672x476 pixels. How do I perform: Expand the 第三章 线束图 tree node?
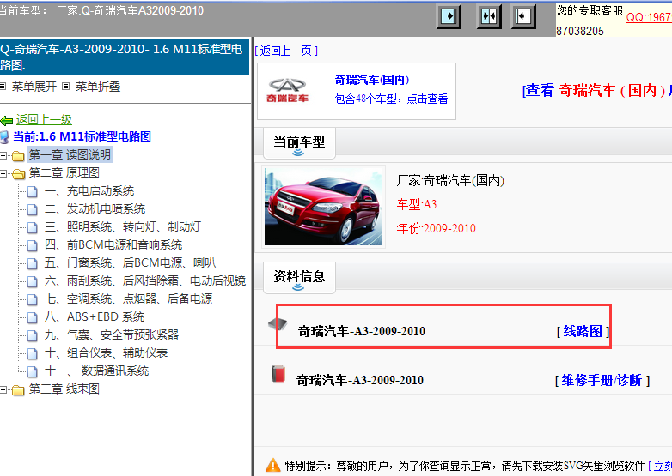[x=3, y=389]
